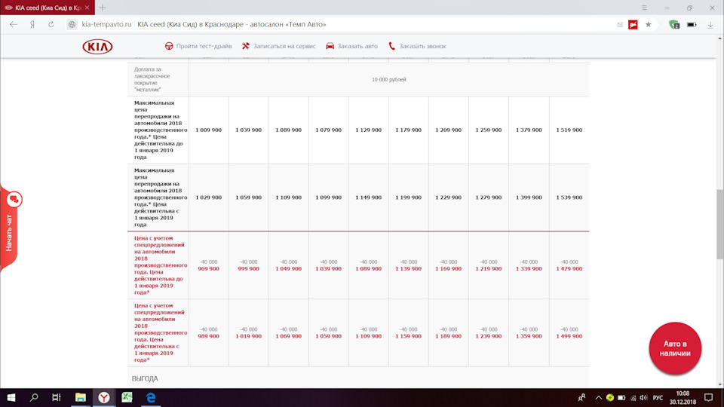
Task: Open Excel from taskbar
Action: click(127, 397)
